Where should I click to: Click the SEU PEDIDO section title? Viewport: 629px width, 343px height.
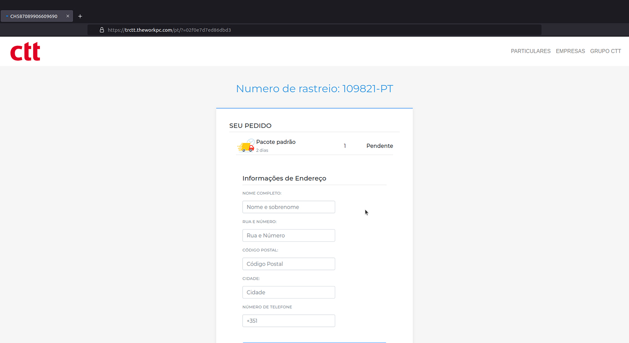tap(250, 126)
